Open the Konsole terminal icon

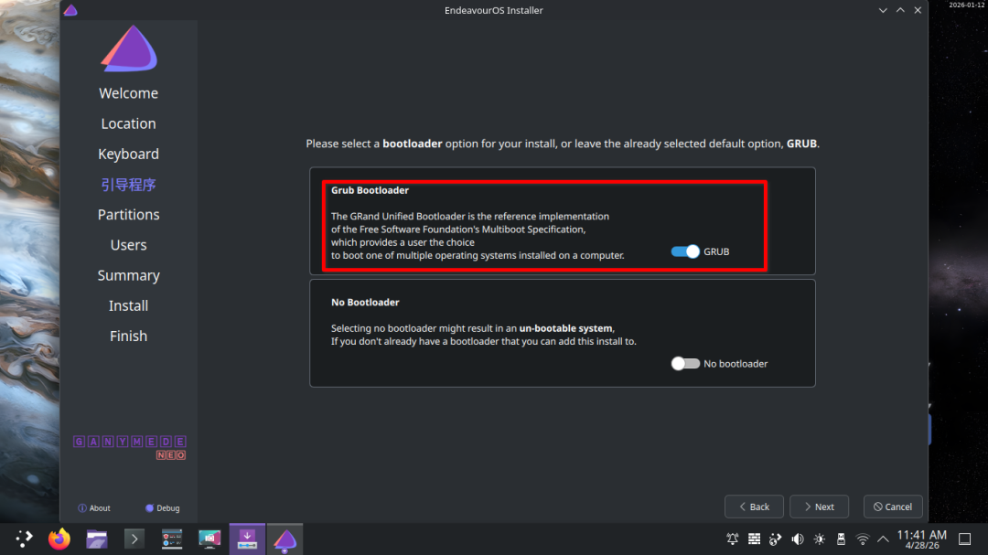click(x=134, y=539)
